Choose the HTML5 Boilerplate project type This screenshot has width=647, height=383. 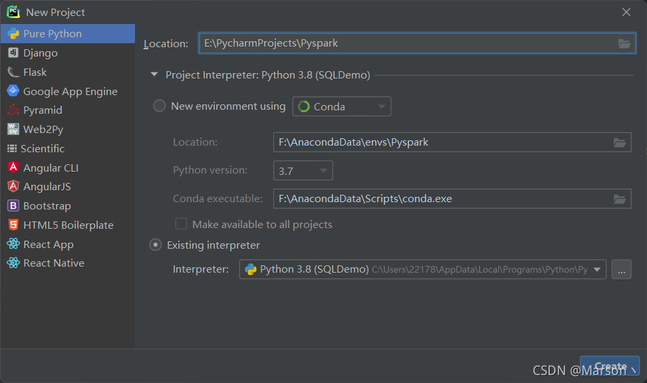(68, 225)
